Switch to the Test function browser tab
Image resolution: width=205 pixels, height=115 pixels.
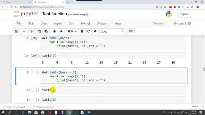[49, 2]
